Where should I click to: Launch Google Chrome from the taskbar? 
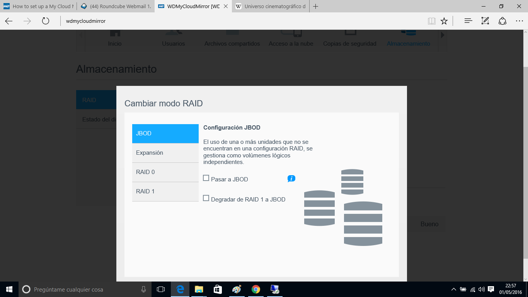click(255, 289)
